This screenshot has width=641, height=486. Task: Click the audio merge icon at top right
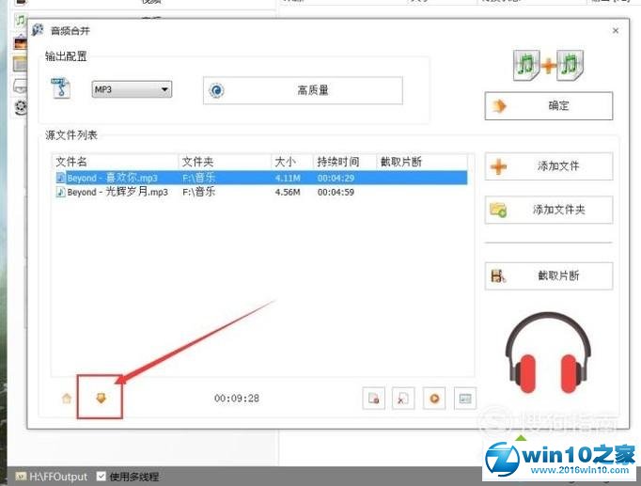[548, 65]
